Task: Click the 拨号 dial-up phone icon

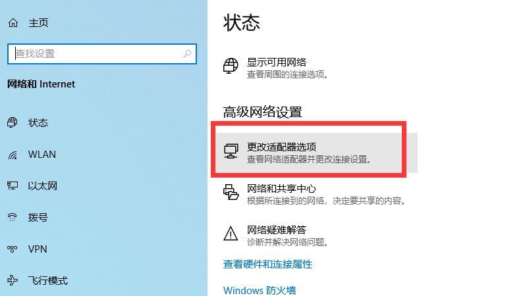Action: [x=13, y=218]
